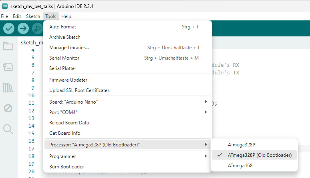Open the Library Manager books icon

[x=8, y=88]
